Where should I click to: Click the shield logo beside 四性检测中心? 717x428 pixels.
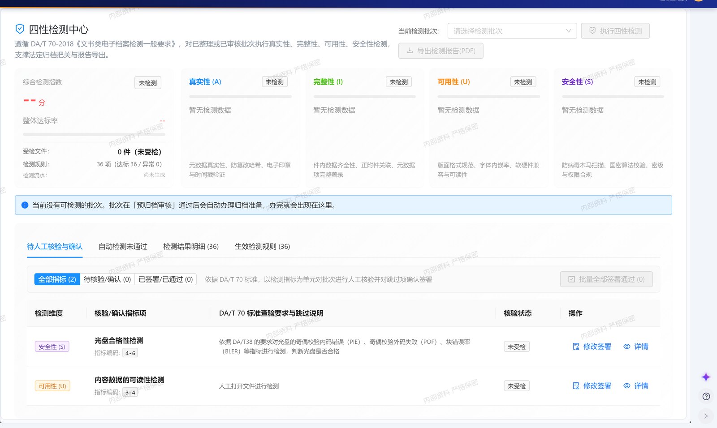(x=20, y=29)
